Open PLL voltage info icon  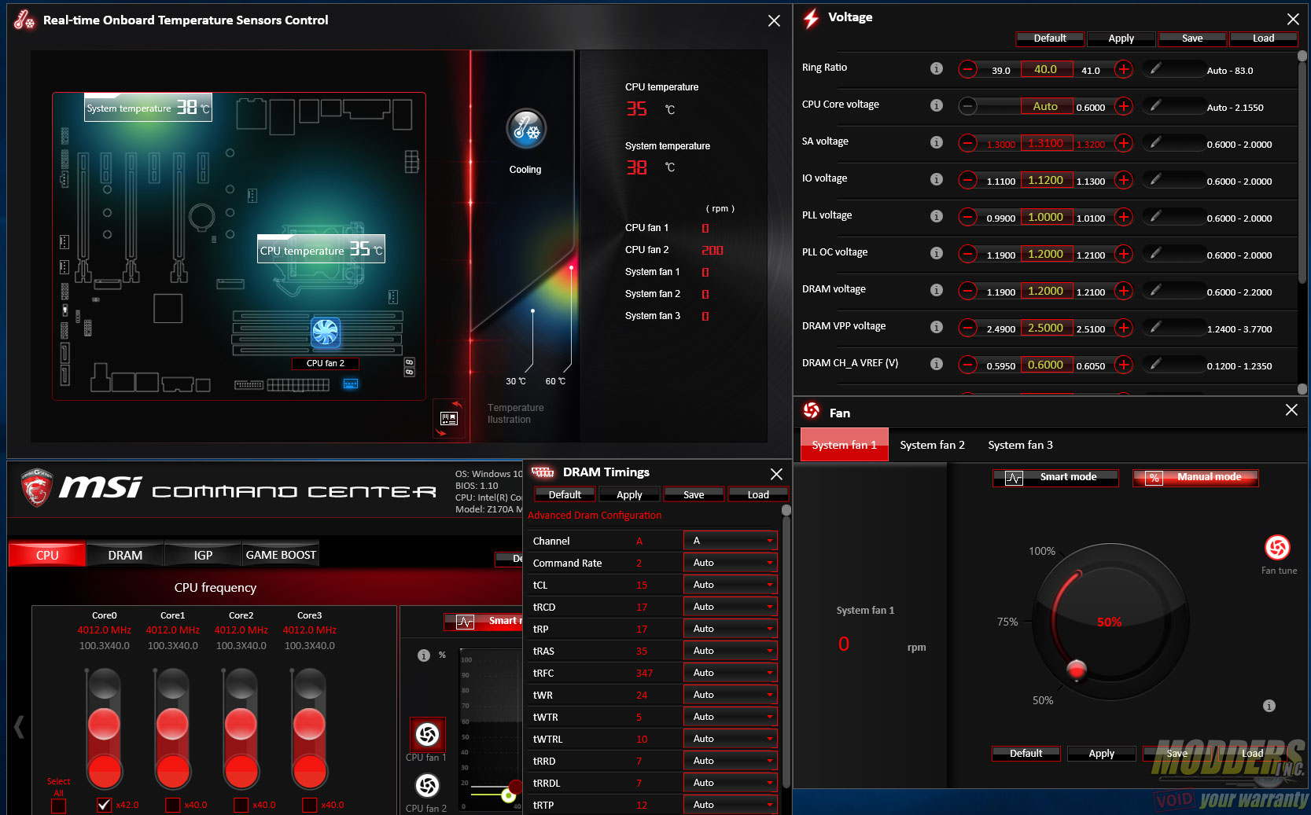[x=936, y=216]
